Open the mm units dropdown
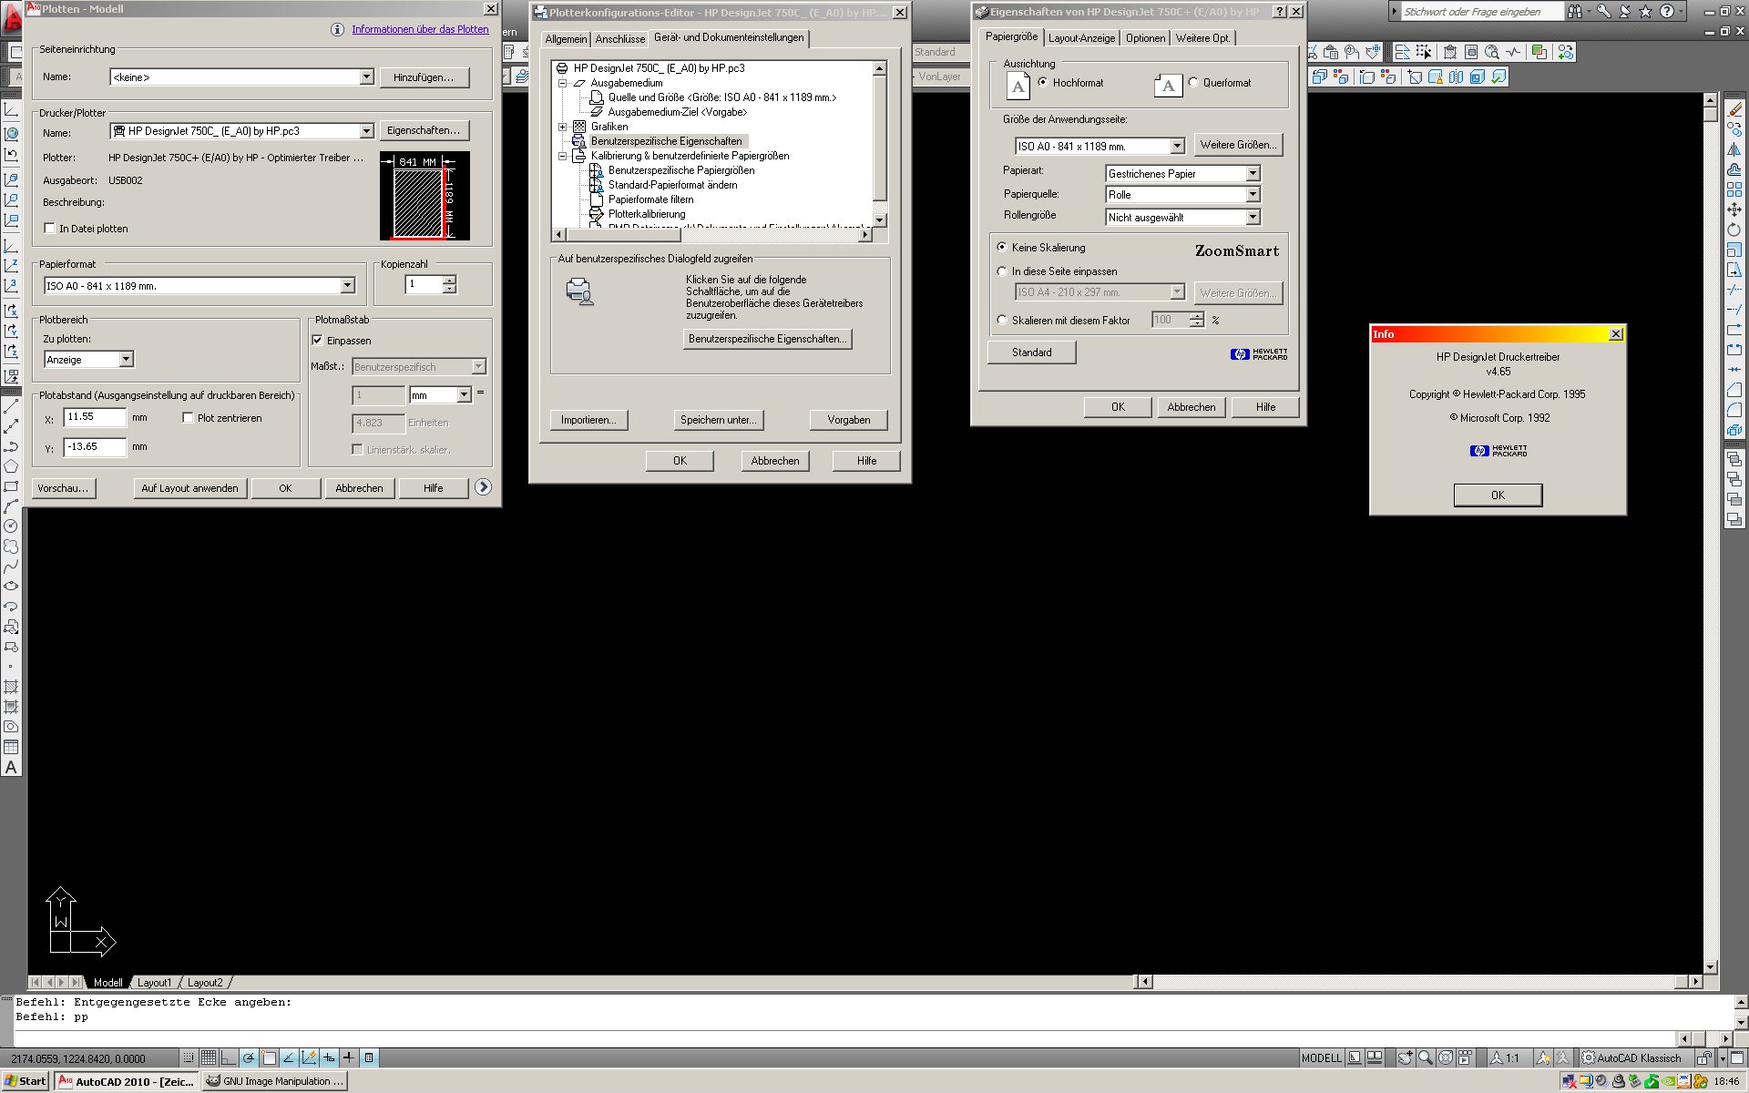This screenshot has height=1093, width=1749. pyautogui.click(x=464, y=394)
